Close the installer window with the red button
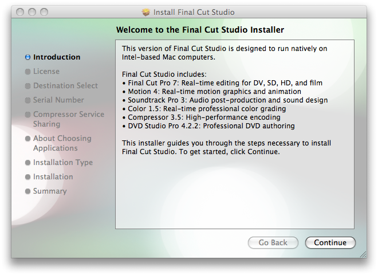The height and width of the screenshot is (275, 378). 21,12
